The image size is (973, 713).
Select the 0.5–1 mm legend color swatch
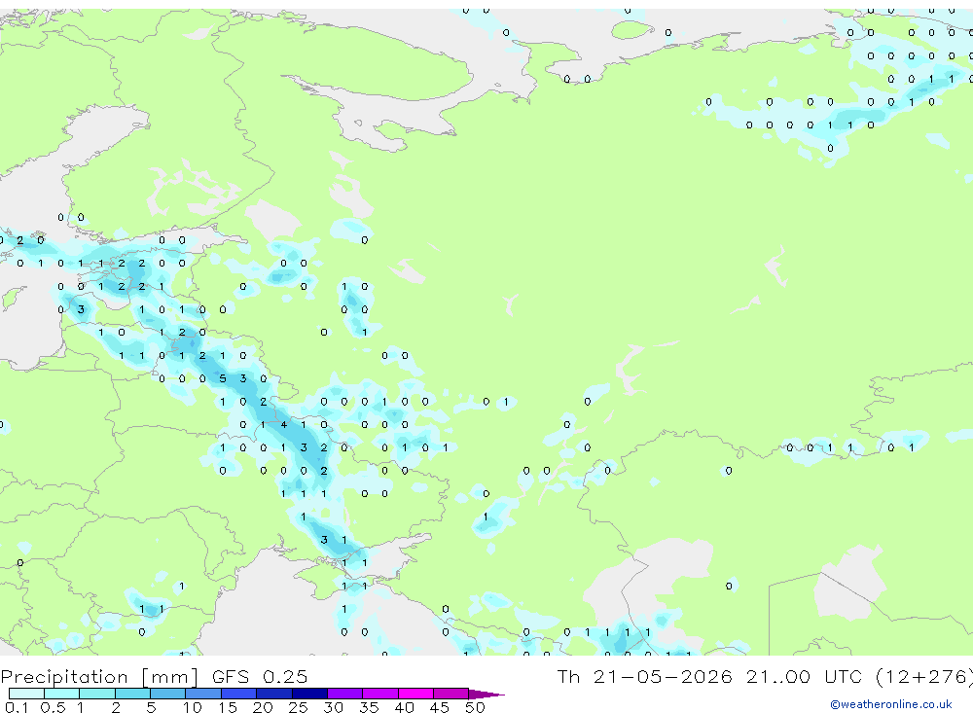coord(62,694)
